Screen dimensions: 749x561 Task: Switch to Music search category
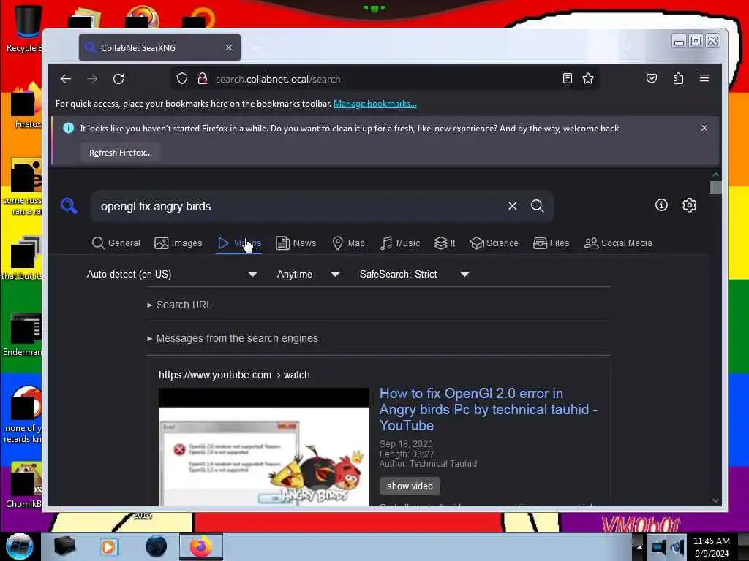pyautogui.click(x=400, y=243)
